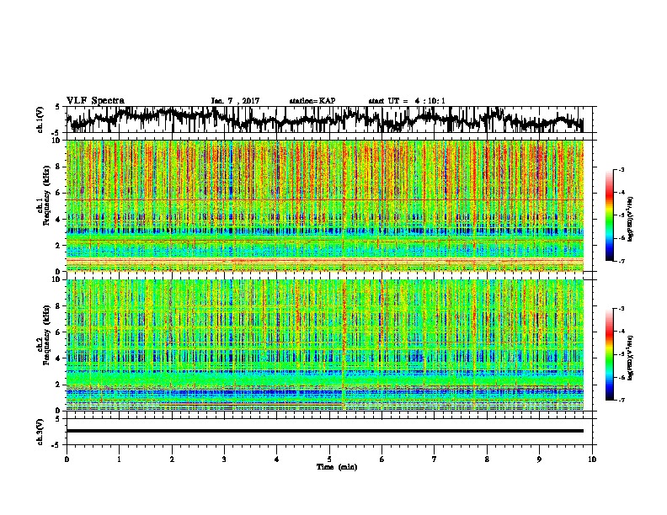The height and width of the screenshot is (515, 667).
Task: Click tick label 0 on the time axis
Action: click(x=67, y=459)
